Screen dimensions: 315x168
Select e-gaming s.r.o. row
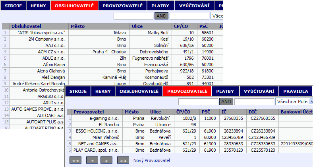tap(189, 118)
